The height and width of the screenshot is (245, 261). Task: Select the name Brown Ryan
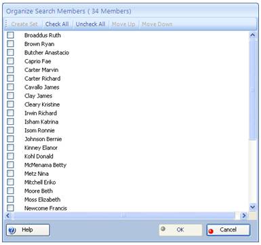click(x=39, y=44)
